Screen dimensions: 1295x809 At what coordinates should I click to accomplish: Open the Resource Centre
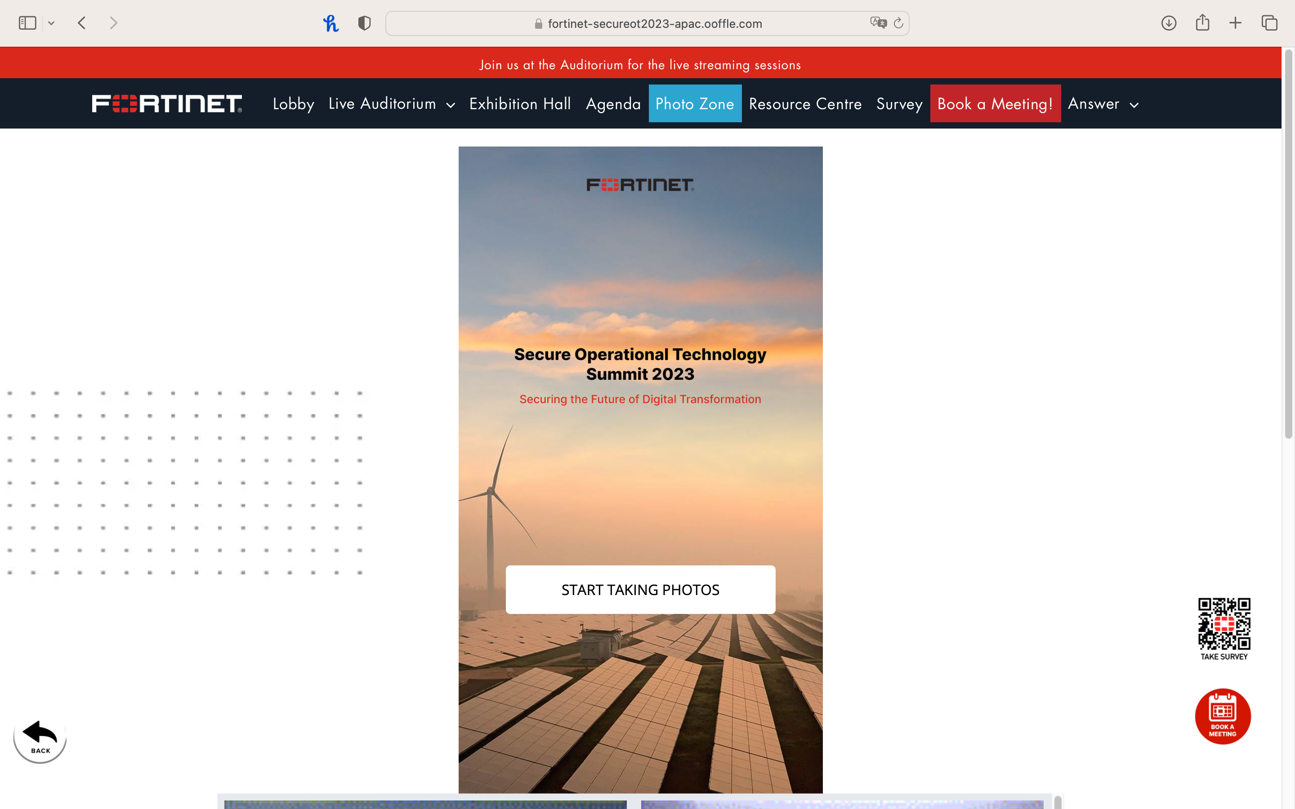[x=805, y=103]
